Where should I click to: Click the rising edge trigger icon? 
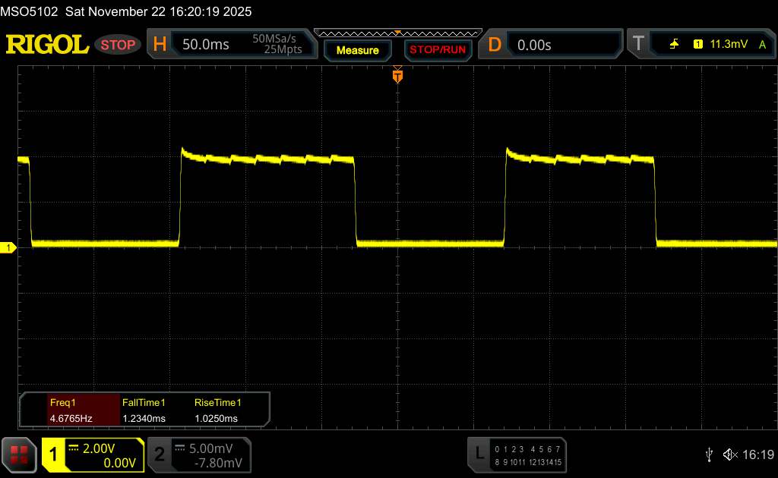(x=674, y=45)
